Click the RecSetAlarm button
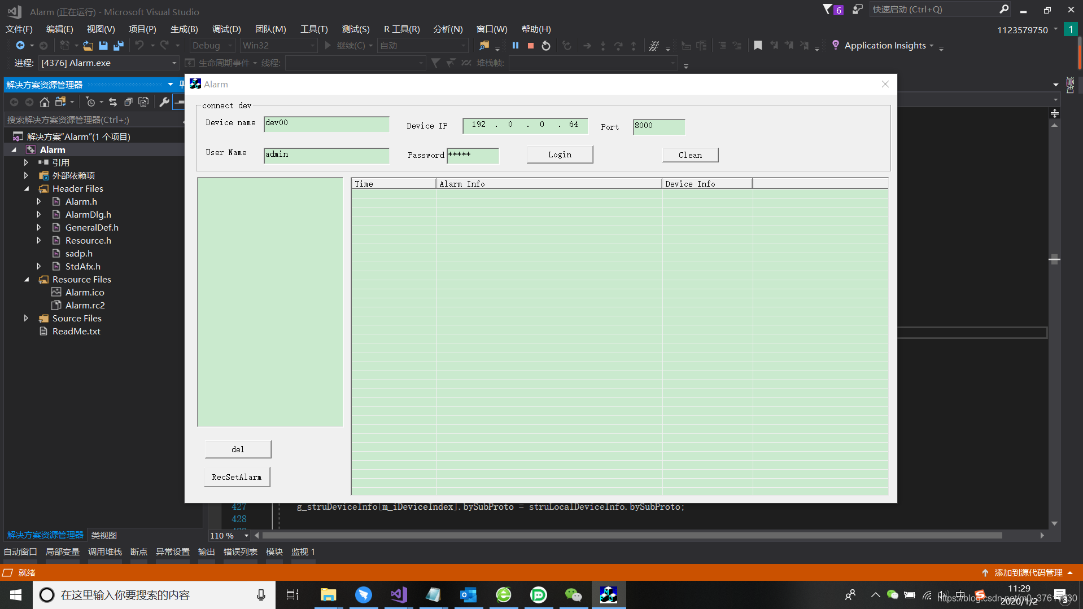1083x609 pixels. [237, 477]
